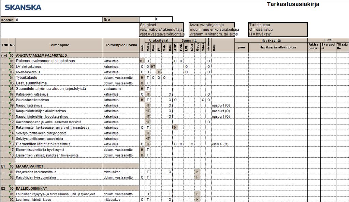Select the Tarkastusasiakirja title
349x202 pixels.
pos(293,4)
